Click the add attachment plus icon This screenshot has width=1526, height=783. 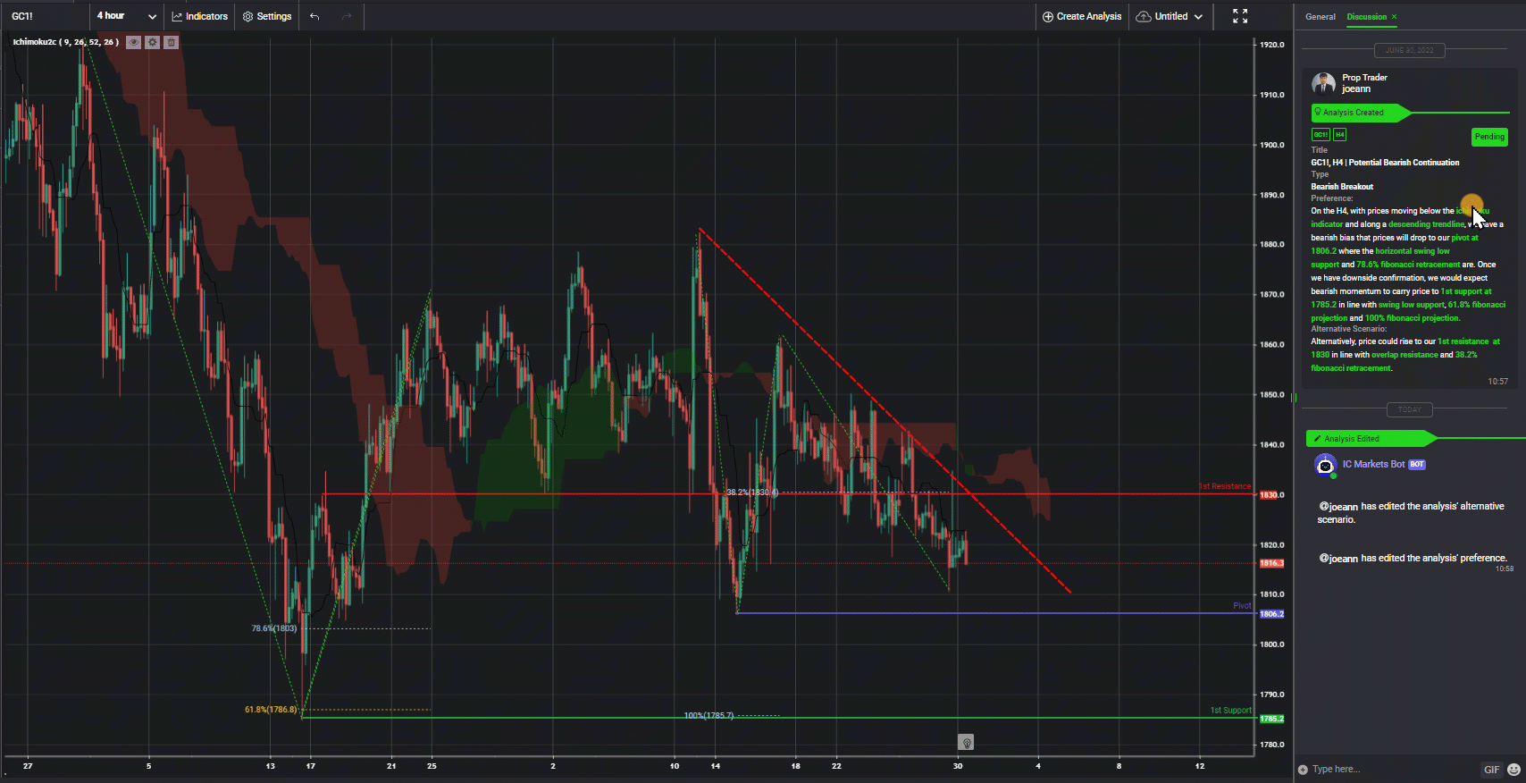click(x=1303, y=770)
